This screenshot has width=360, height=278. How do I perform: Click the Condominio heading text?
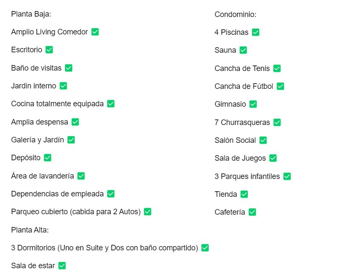click(235, 14)
